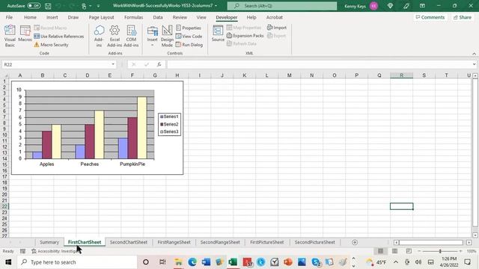Open the XML Source pane

click(218, 34)
